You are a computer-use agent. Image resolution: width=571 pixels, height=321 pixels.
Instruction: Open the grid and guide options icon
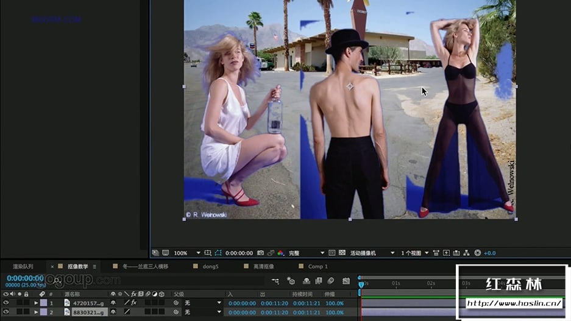(208, 253)
